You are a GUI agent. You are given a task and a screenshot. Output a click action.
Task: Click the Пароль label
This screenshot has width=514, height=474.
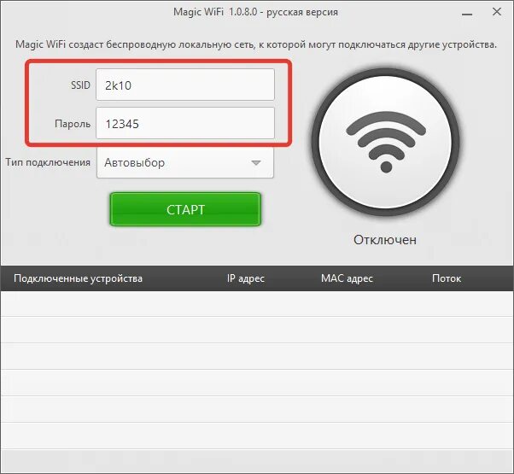[x=73, y=124]
